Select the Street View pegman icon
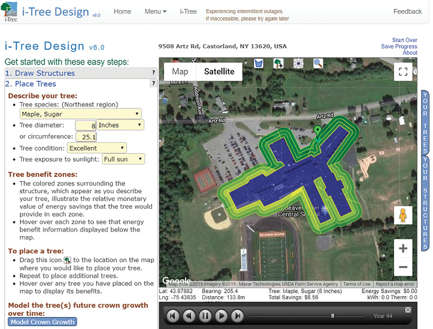Image resolution: width=433 pixels, height=329 pixels. click(403, 215)
